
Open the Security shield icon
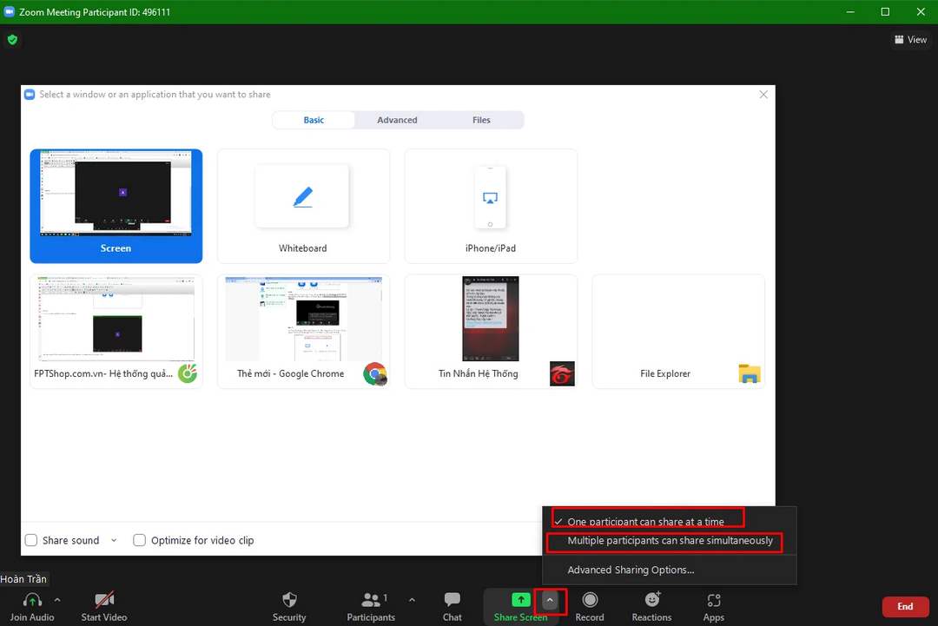289,599
